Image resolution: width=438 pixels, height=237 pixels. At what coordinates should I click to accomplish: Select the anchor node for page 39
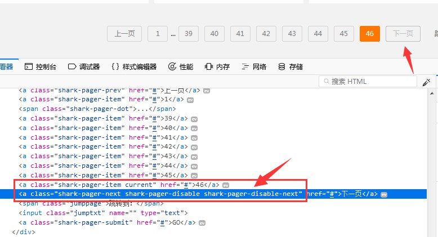103,118
